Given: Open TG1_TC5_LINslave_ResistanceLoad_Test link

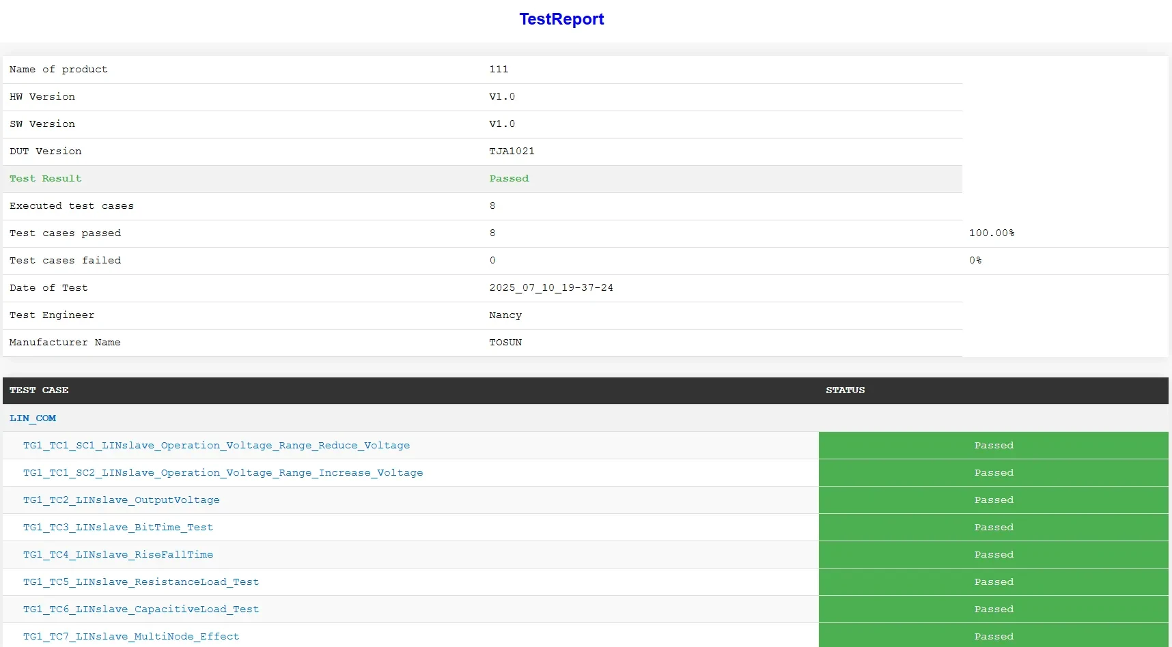Looking at the screenshot, I should [141, 582].
